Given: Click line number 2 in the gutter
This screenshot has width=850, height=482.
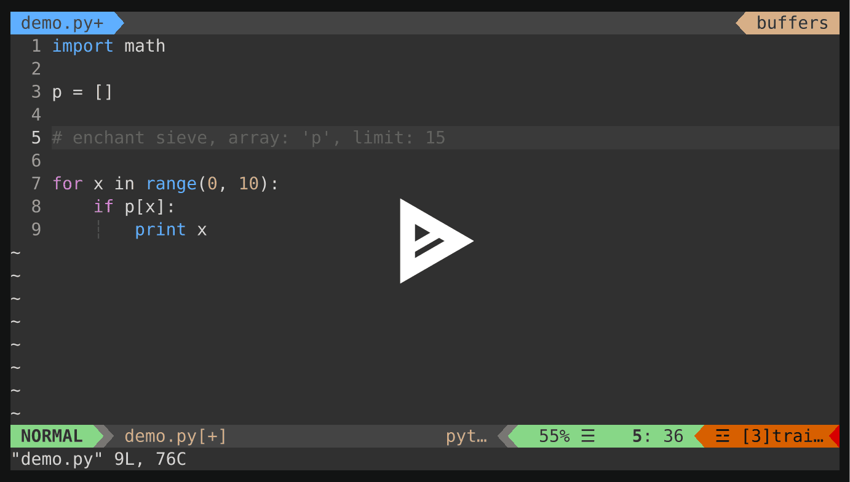Looking at the screenshot, I should pyautogui.click(x=36, y=69).
